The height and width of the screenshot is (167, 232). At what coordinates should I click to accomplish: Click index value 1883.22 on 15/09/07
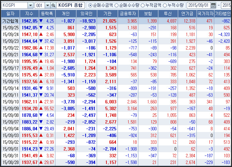30,122
